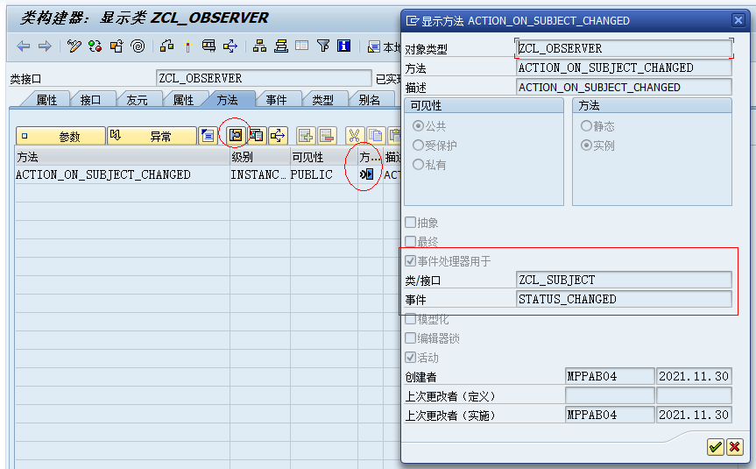Click the 参数 parameters button

60,136
